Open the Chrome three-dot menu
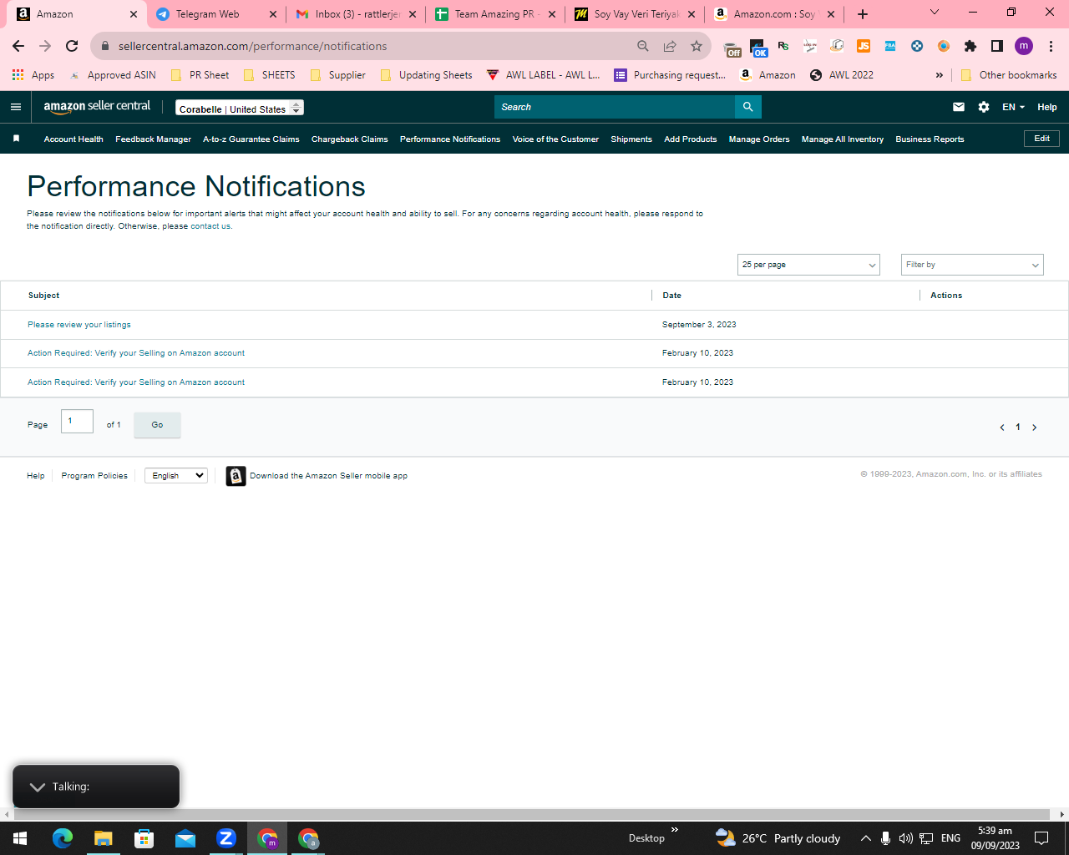The height and width of the screenshot is (855, 1069). [1051, 46]
